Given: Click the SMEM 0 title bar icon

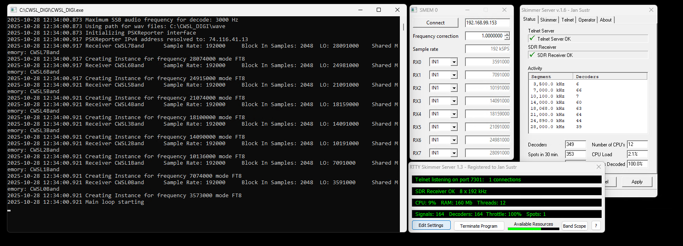Looking at the screenshot, I should tap(414, 10).
